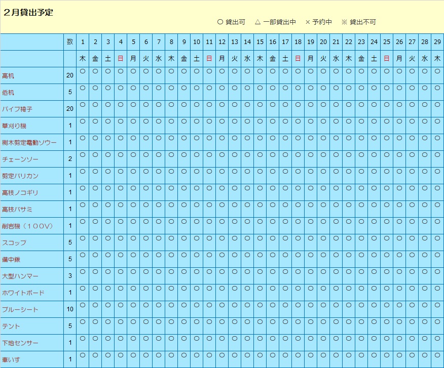Viewport: 444px width, 368px height.
Task: Select チェーンソー circle for day 15
Action: pyautogui.click(x=260, y=155)
